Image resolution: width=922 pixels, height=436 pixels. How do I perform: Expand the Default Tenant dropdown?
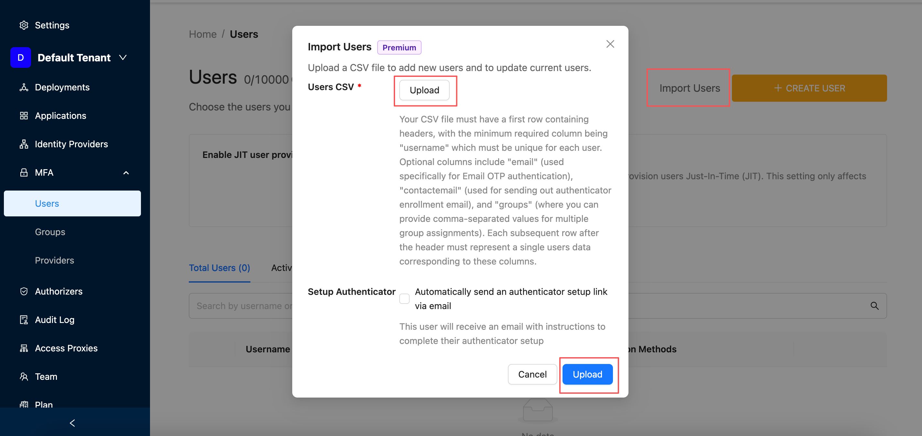pos(123,57)
